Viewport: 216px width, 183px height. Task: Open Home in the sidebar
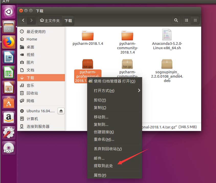(41, 39)
